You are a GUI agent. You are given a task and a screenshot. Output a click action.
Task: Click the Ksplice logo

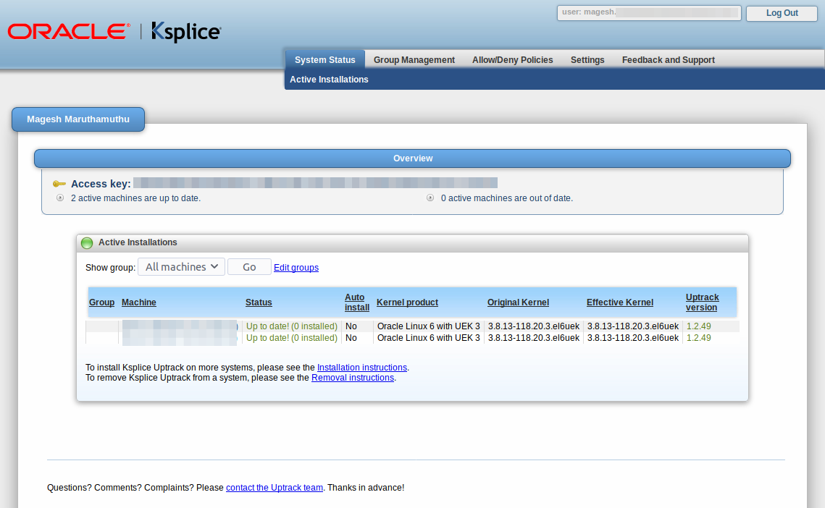coord(186,32)
